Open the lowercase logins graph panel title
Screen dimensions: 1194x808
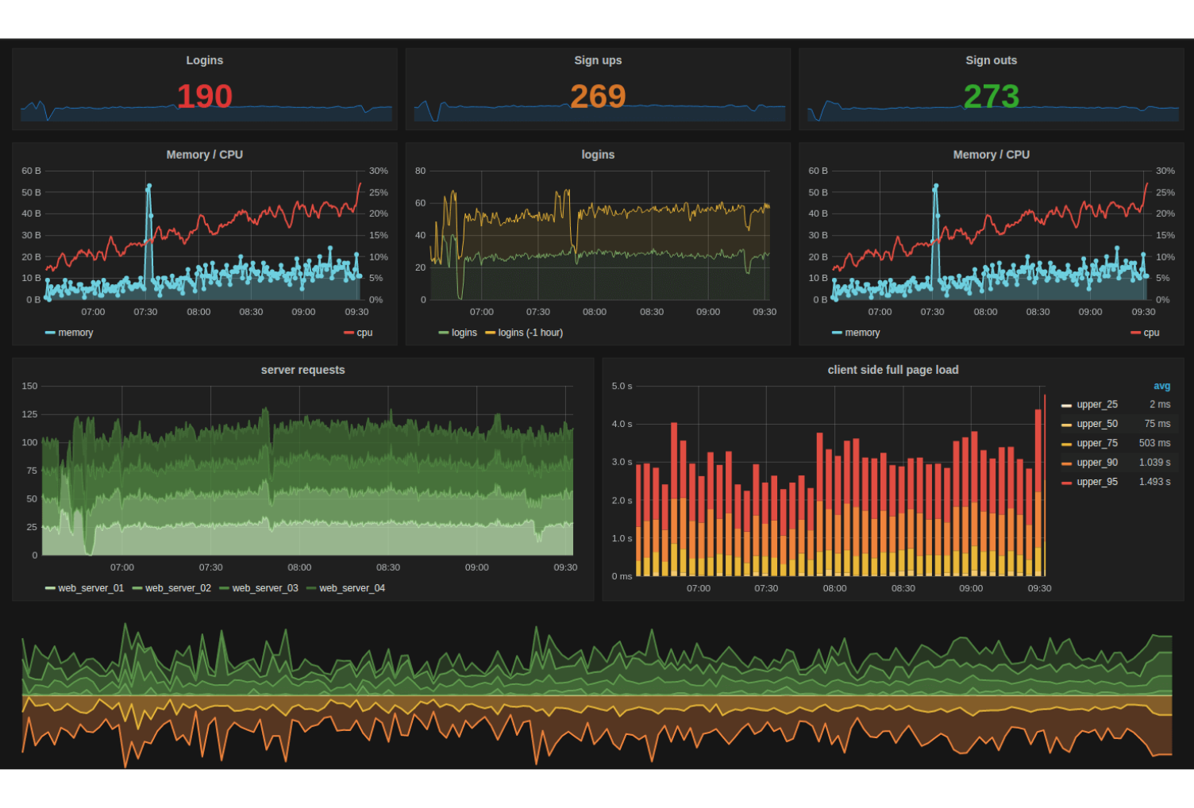(598, 155)
